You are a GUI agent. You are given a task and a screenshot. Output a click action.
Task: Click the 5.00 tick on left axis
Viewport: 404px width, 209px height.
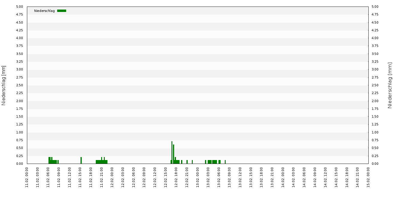coord(19,7)
